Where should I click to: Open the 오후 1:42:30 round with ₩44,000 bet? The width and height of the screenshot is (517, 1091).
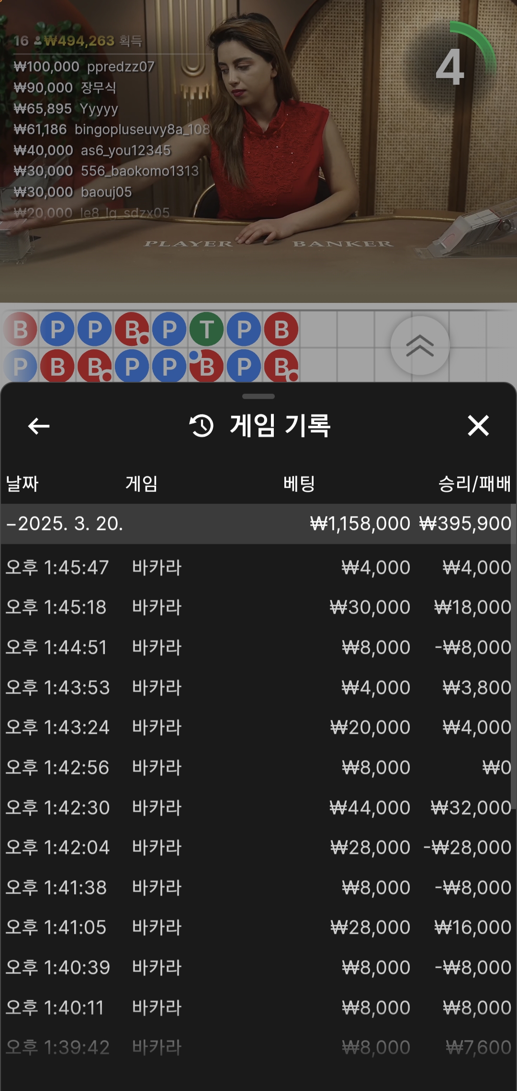pos(258,808)
